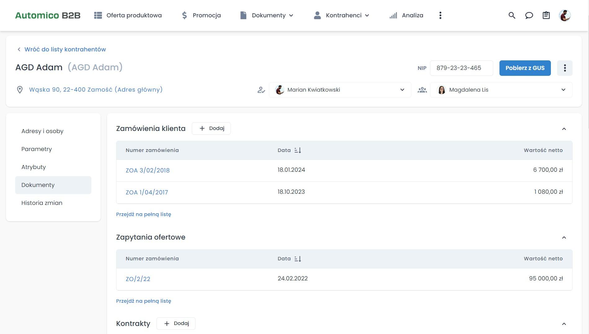Select Adresy i osoby in sidebar
Viewport: 589px width, 334px height.
[42, 131]
